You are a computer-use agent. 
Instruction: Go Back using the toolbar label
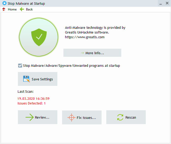point(29,9)
